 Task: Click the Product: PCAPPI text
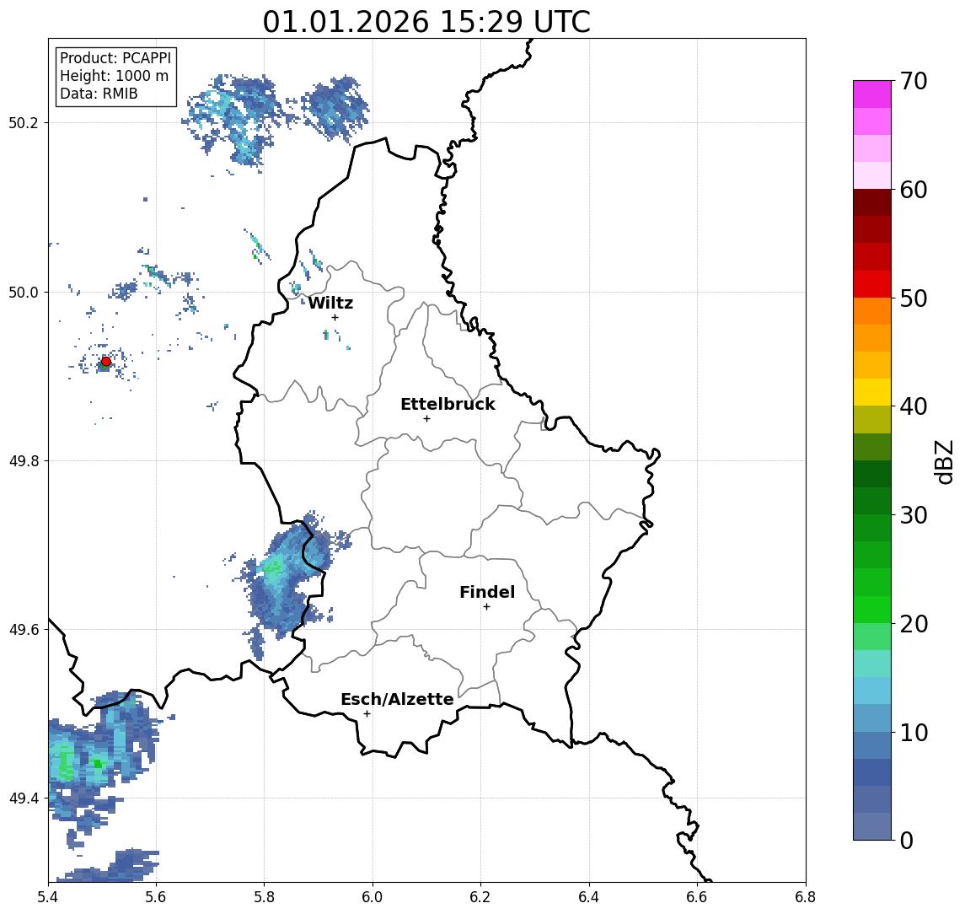tap(115, 58)
